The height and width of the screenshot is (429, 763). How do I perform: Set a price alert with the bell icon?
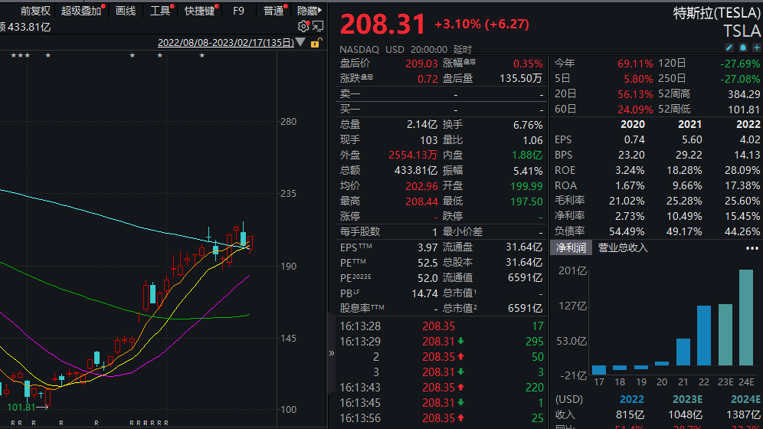point(742,47)
